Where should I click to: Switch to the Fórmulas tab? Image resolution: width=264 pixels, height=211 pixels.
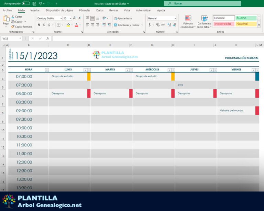click(85, 10)
